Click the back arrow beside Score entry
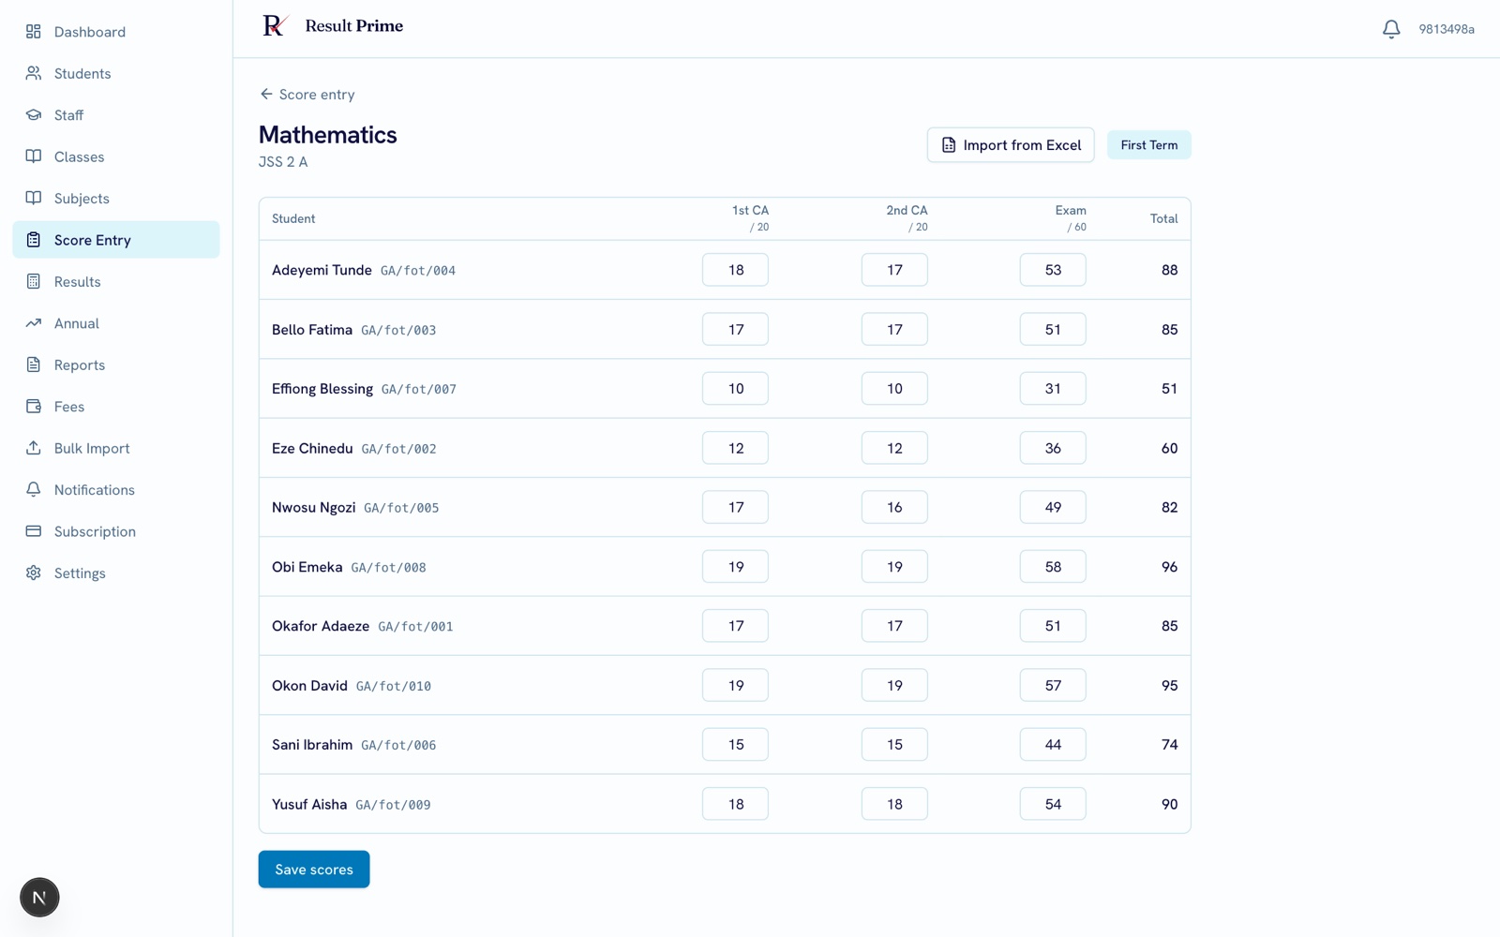The height and width of the screenshot is (937, 1500). (x=266, y=94)
